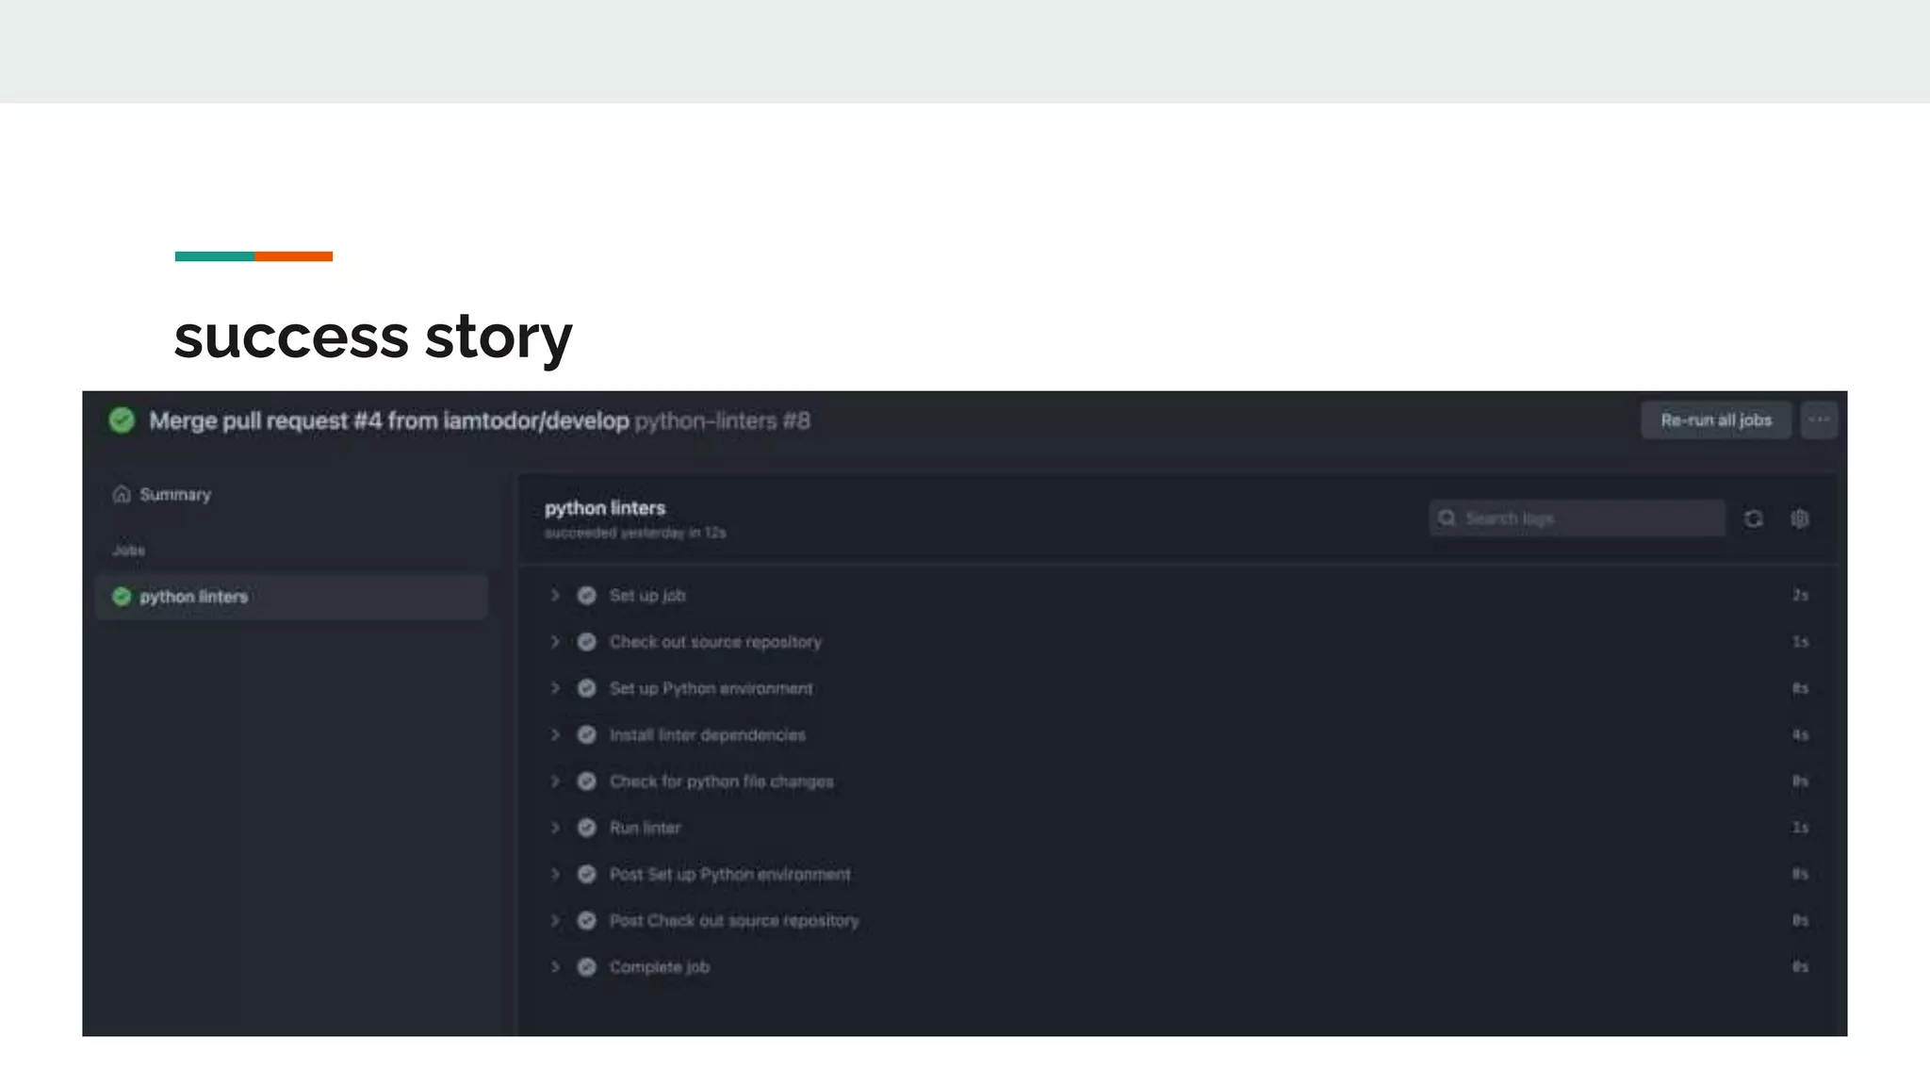Click success check icon for Set up job
This screenshot has height=1086, width=1930.
coord(586,596)
